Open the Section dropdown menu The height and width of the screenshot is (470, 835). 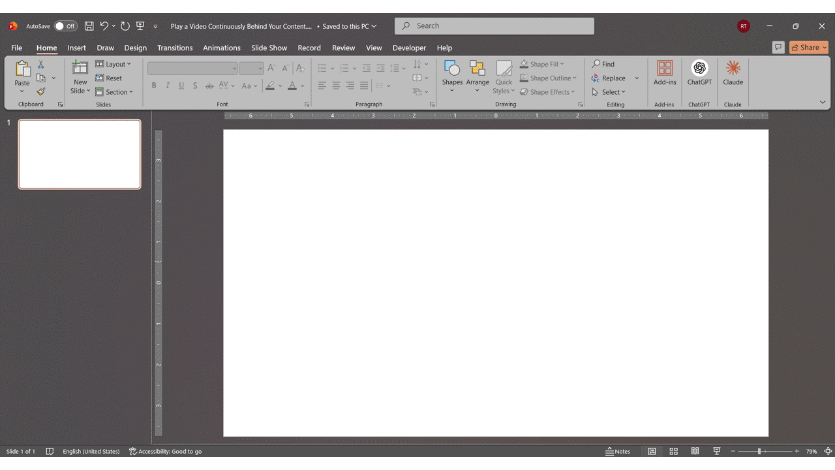114,92
